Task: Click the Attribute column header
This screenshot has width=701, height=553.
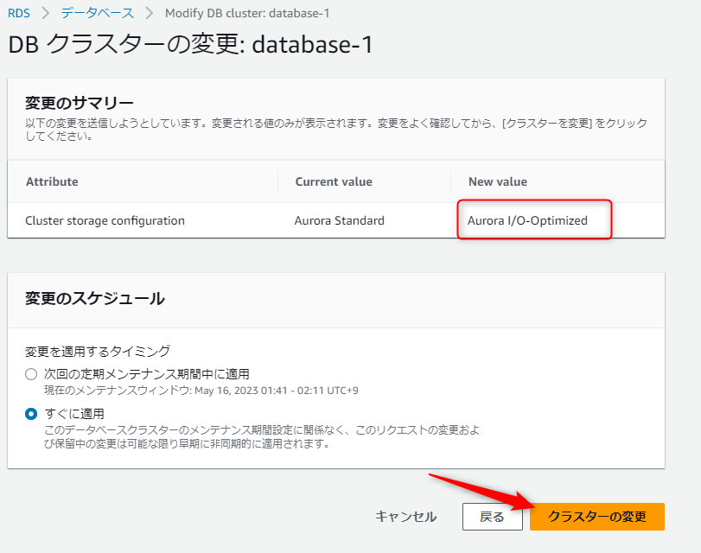Action: pyautogui.click(x=52, y=181)
